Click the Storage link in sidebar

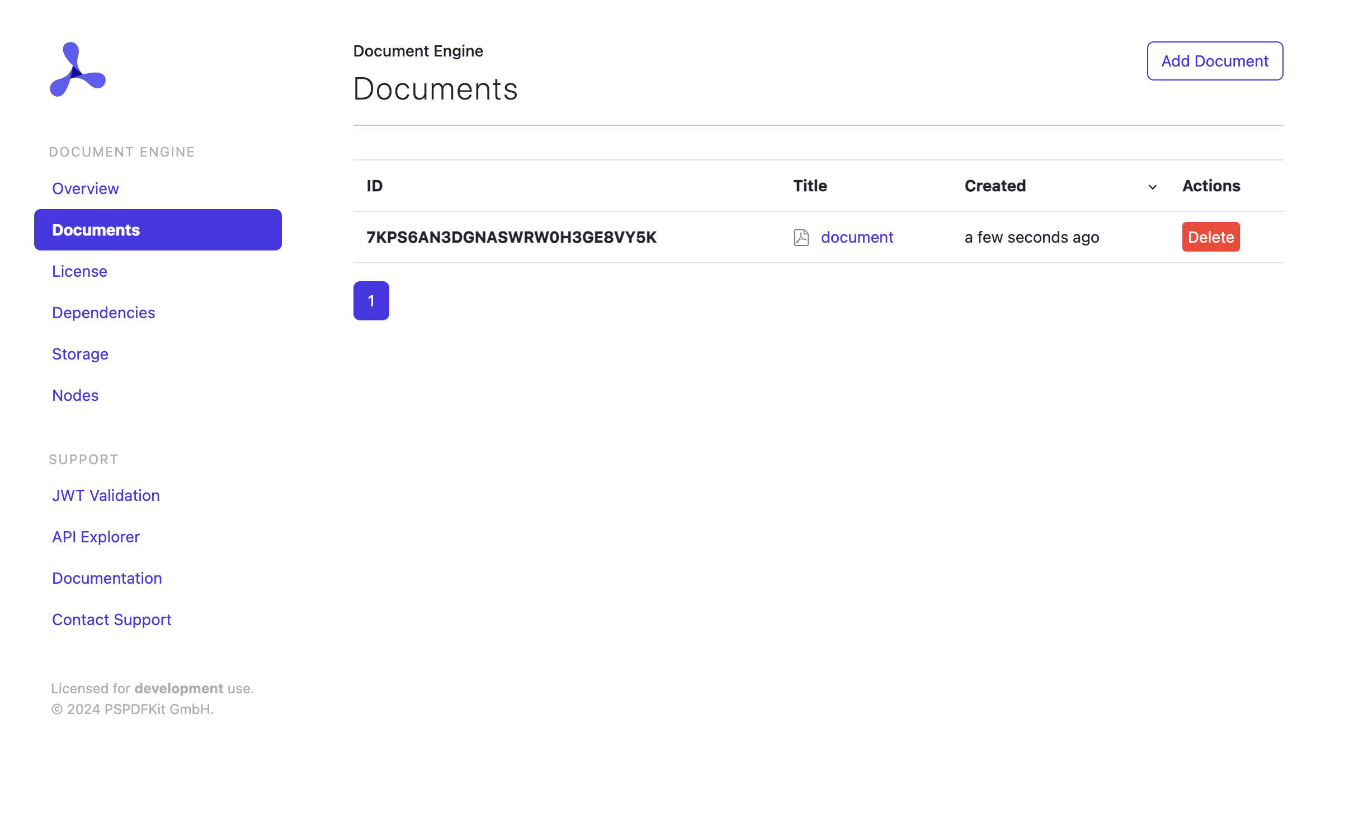tap(80, 354)
